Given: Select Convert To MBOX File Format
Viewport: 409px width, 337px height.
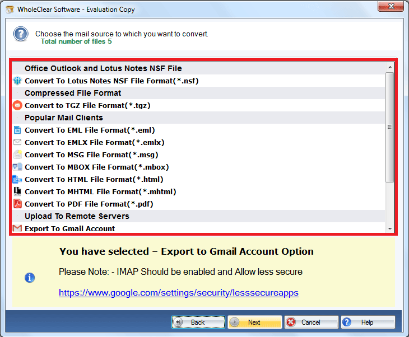Looking at the screenshot, I should (x=198, y=167).
